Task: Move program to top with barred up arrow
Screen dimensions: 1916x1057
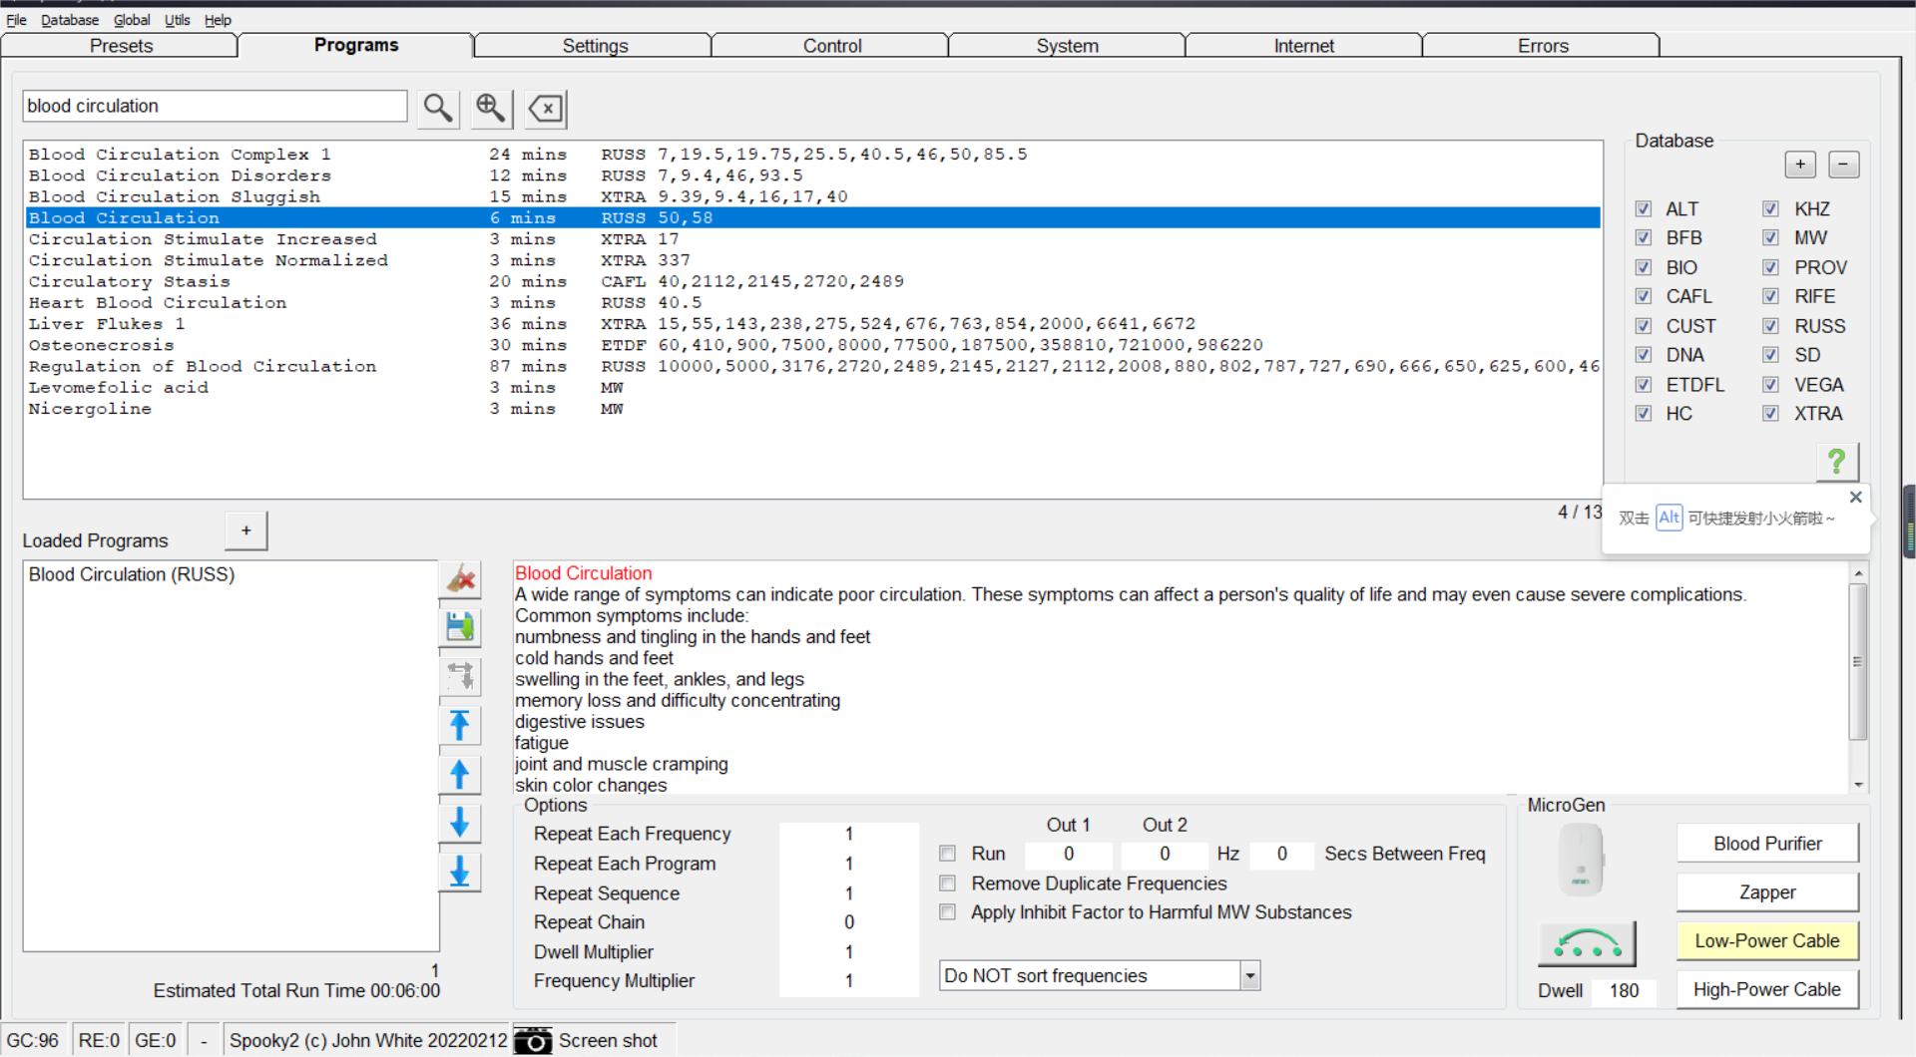Action: pyautogui.click(x=460, y=725)
